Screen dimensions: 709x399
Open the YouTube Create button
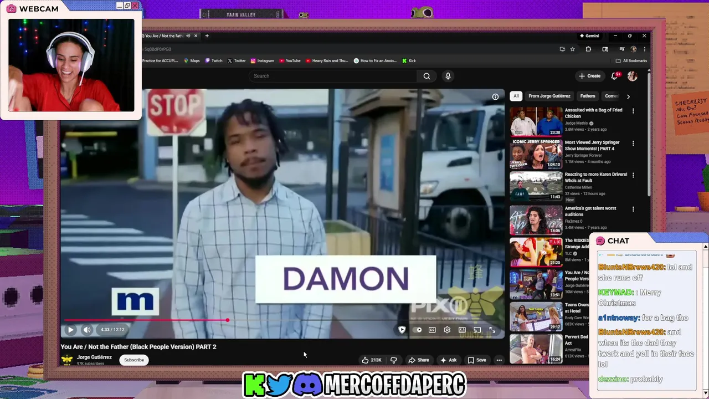pyautogui.click(x=589, y=76)
